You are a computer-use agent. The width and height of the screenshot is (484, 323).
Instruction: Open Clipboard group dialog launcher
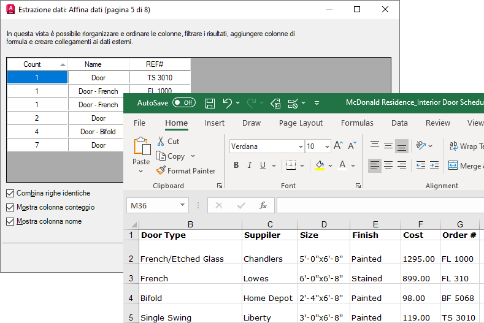(220, 186)
